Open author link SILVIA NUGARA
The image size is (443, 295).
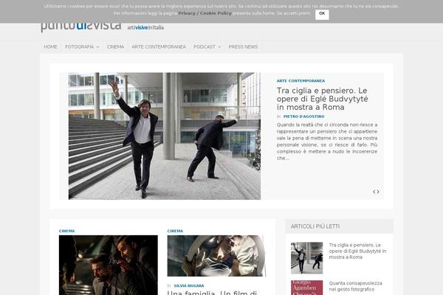189,285
